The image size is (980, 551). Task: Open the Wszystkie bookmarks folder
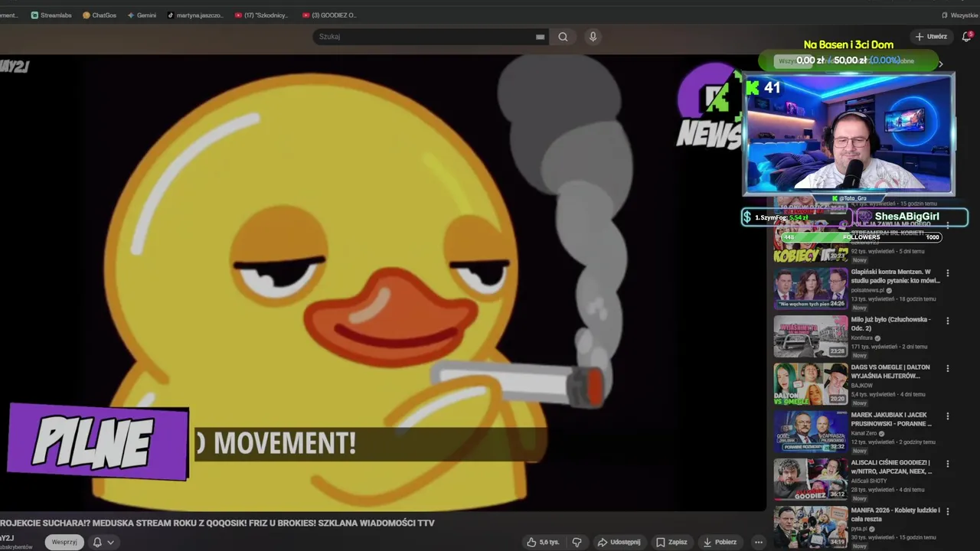(959, 15)
